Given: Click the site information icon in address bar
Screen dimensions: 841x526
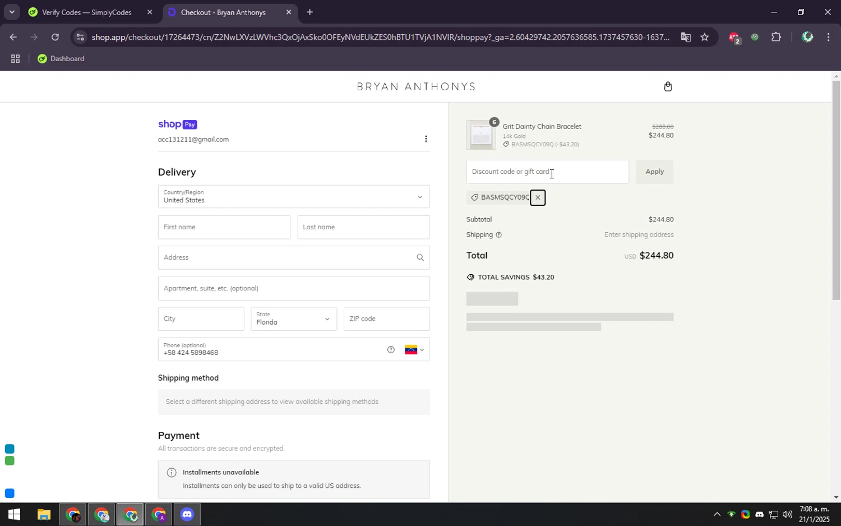Looking at the screenshot, I should coord(80,38).
